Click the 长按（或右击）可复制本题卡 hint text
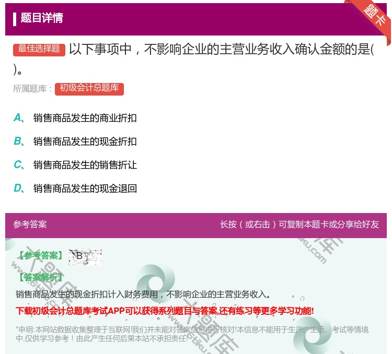Screen dimensions: 392x354 299,225
